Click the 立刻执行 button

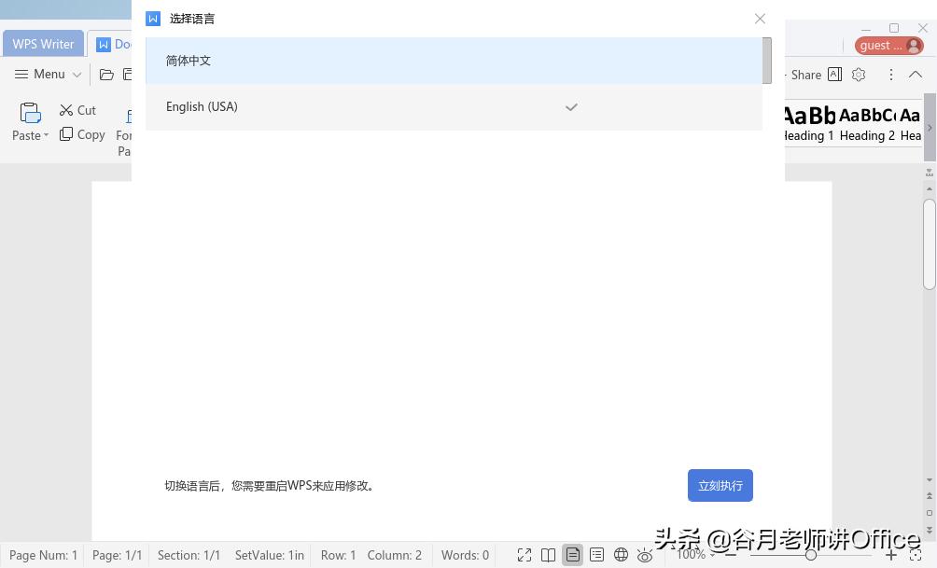pos(720,485)
